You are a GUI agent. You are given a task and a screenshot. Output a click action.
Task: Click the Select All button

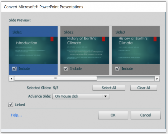(x=109, y=88)
